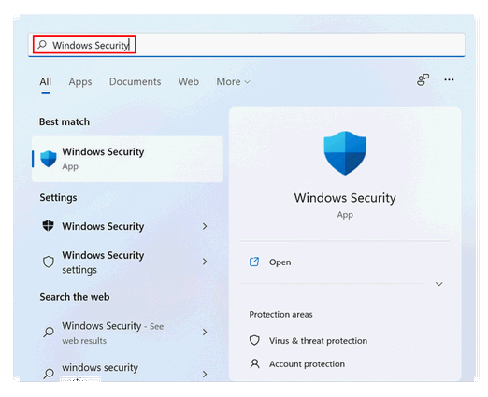Screen dimensions: 488x397
Task: Click the Open external-link icon
Action: (254, 262)
